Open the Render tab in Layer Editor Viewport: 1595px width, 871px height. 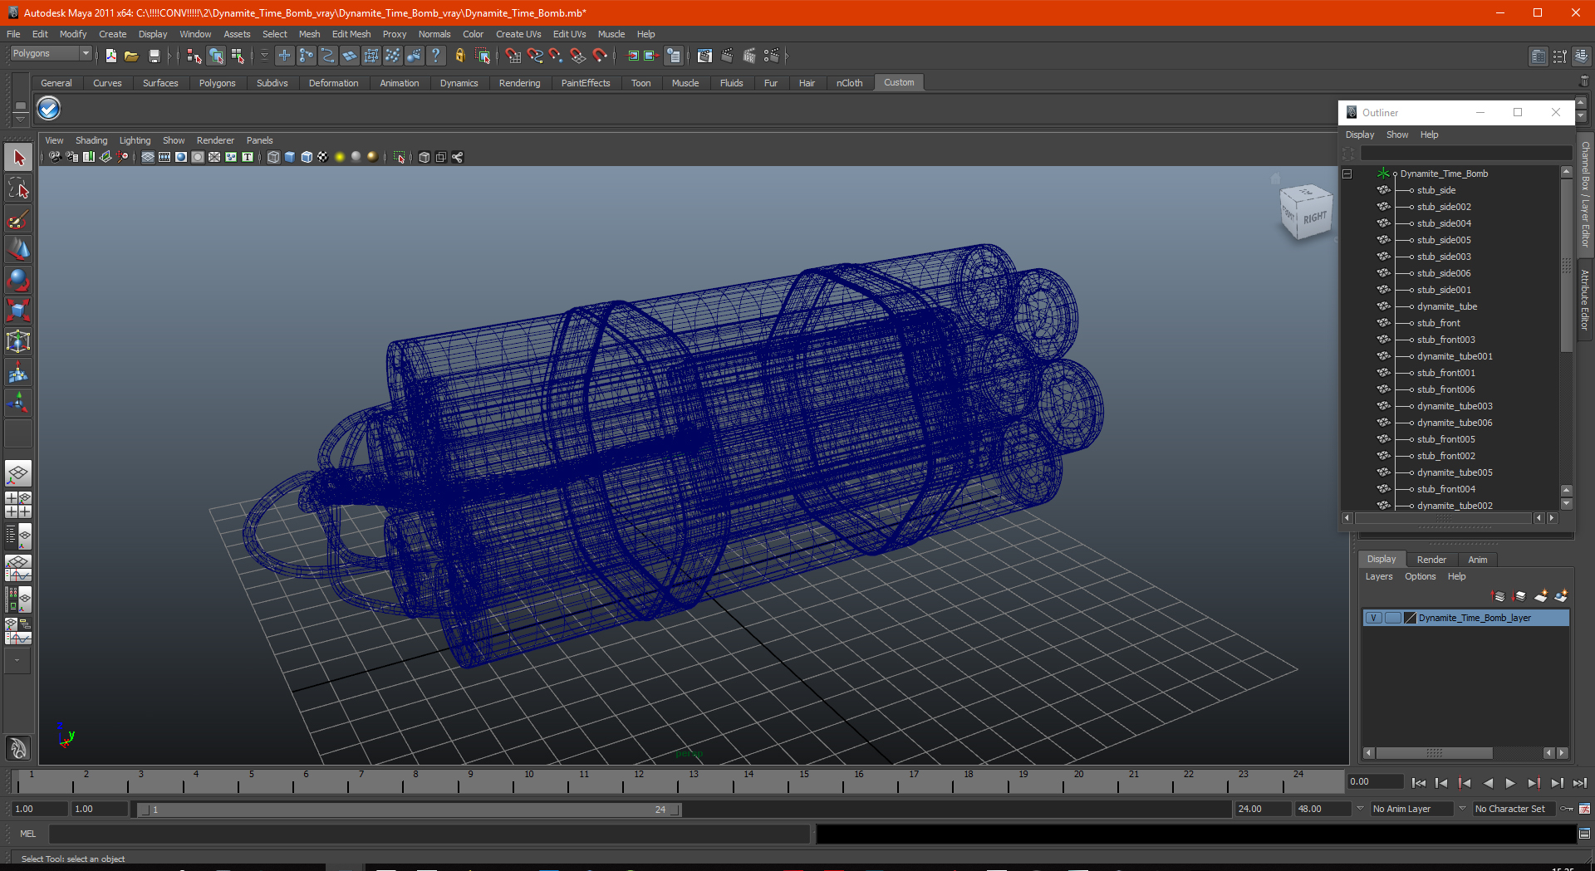[1431, 560]
